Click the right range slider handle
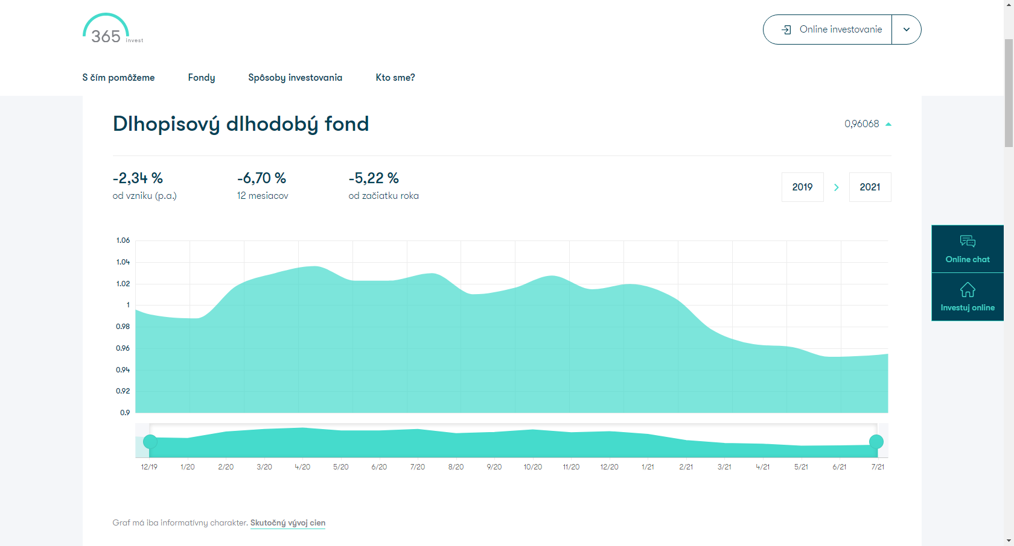1014x546 pixels. tap(876, 442)
